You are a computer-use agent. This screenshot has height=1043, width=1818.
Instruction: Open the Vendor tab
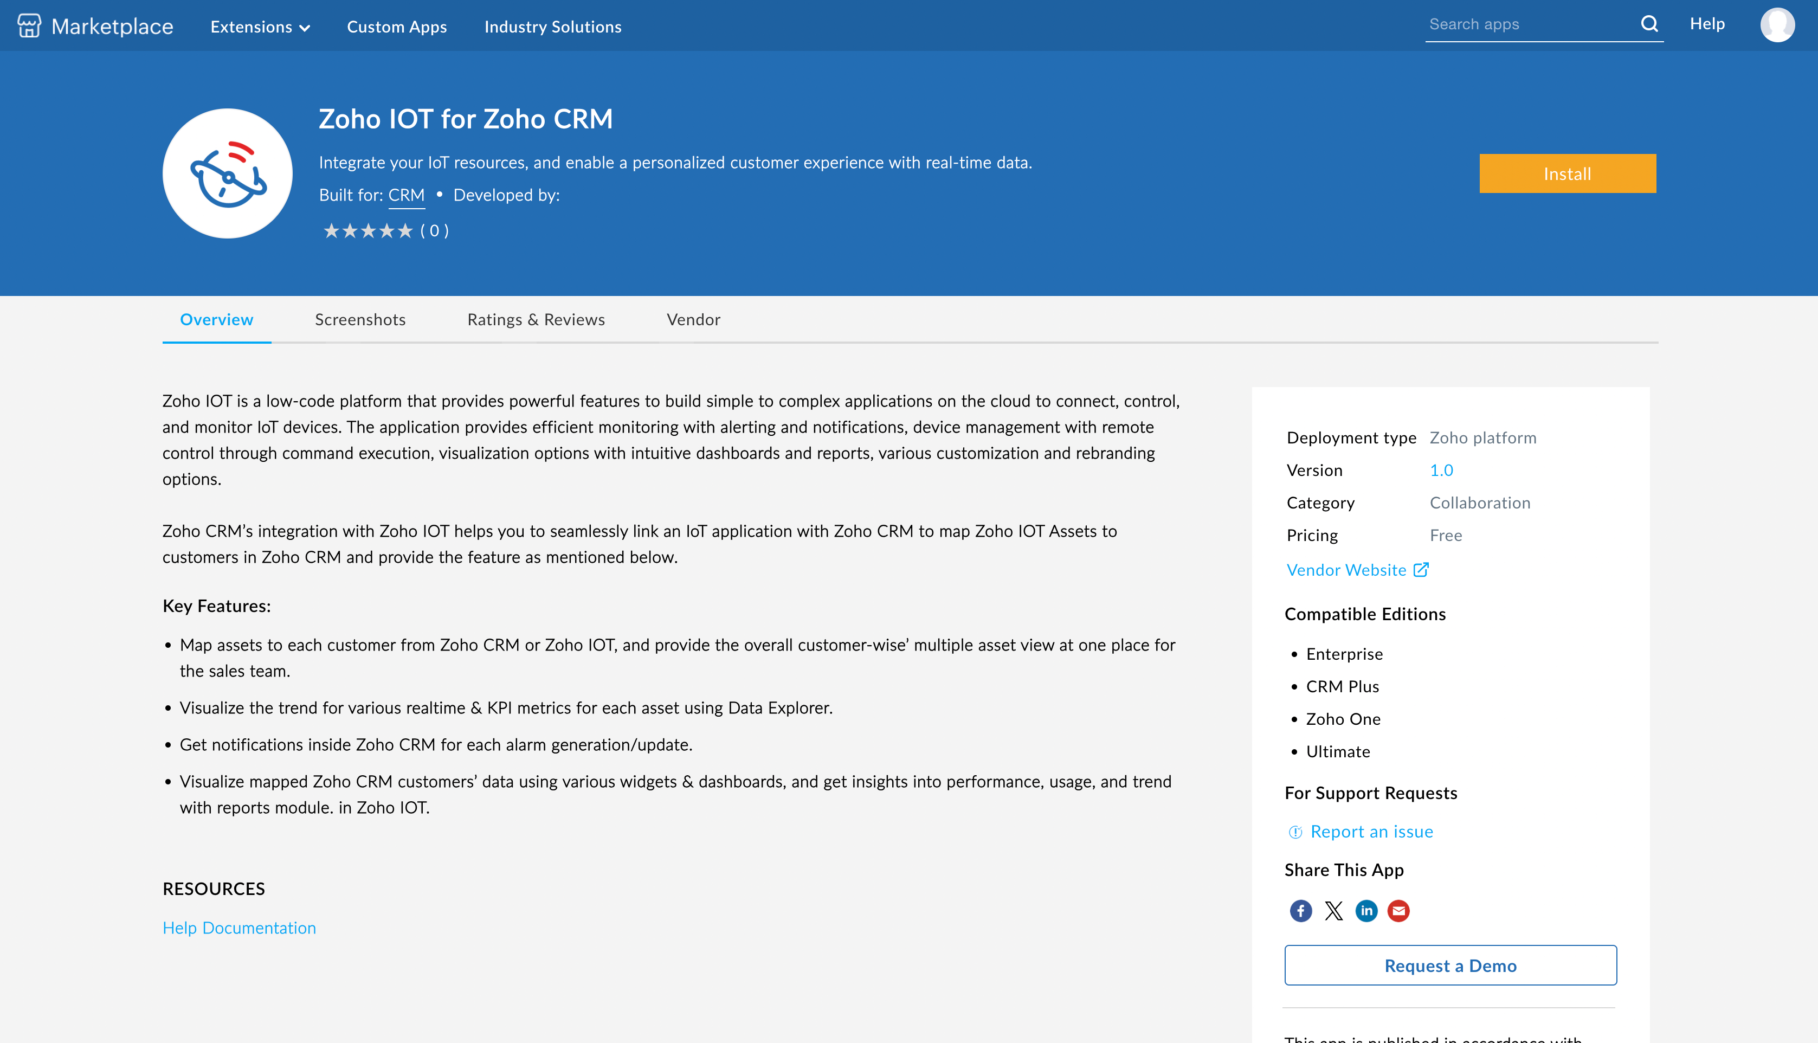pyautogui.click(x=693, y=319)
